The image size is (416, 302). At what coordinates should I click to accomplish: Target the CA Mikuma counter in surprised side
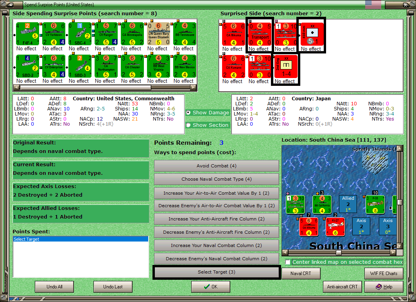(233, 34)
